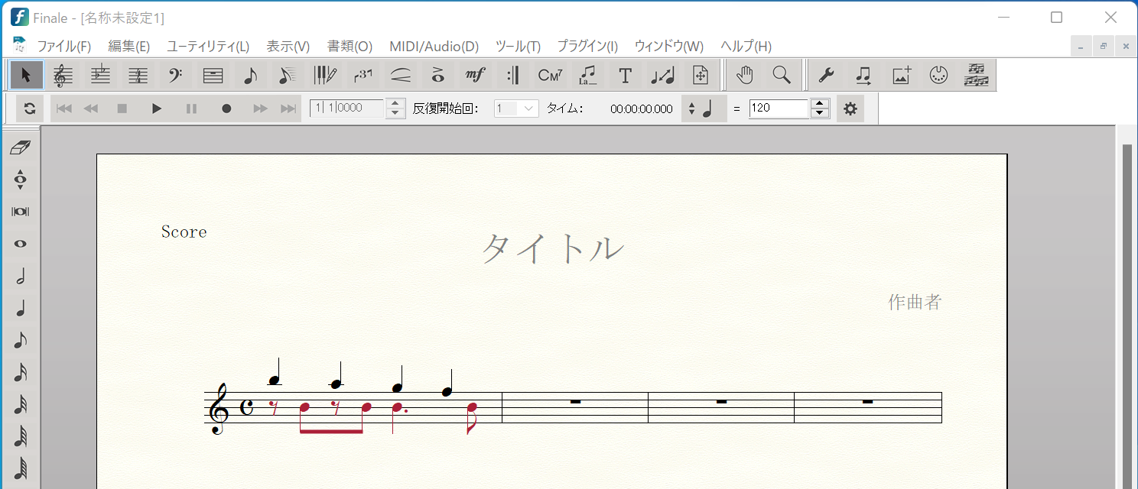Choose the quarter note duration
The height and width of the screenshot is (489, 1138).
pyautogui.click(x=21, y=308)
